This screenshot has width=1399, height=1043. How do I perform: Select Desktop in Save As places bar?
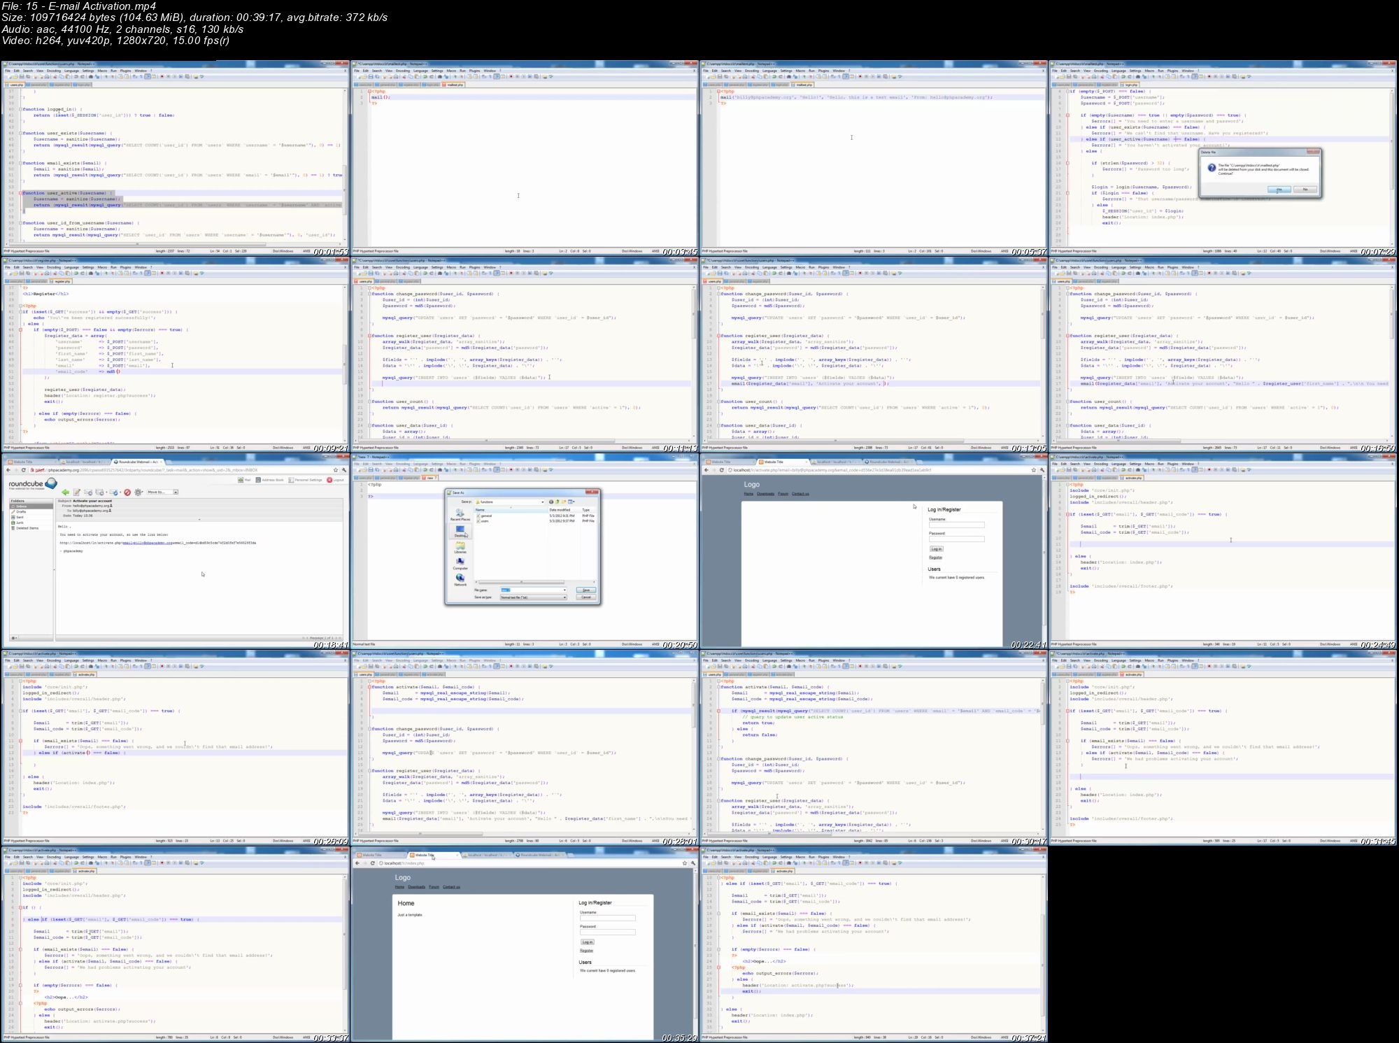coord(460,531)
